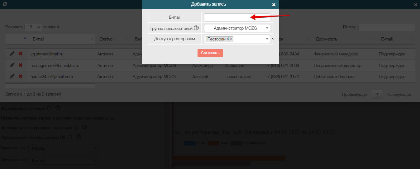Click the Операционный директор cell
Image resolution: width=420 pixels, height=169 pixels.
[x=337, y=66]
